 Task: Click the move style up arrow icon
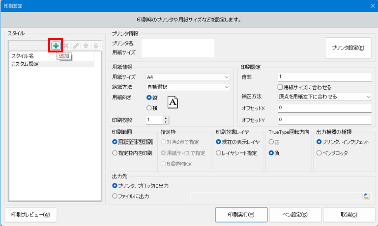[86, 46]
